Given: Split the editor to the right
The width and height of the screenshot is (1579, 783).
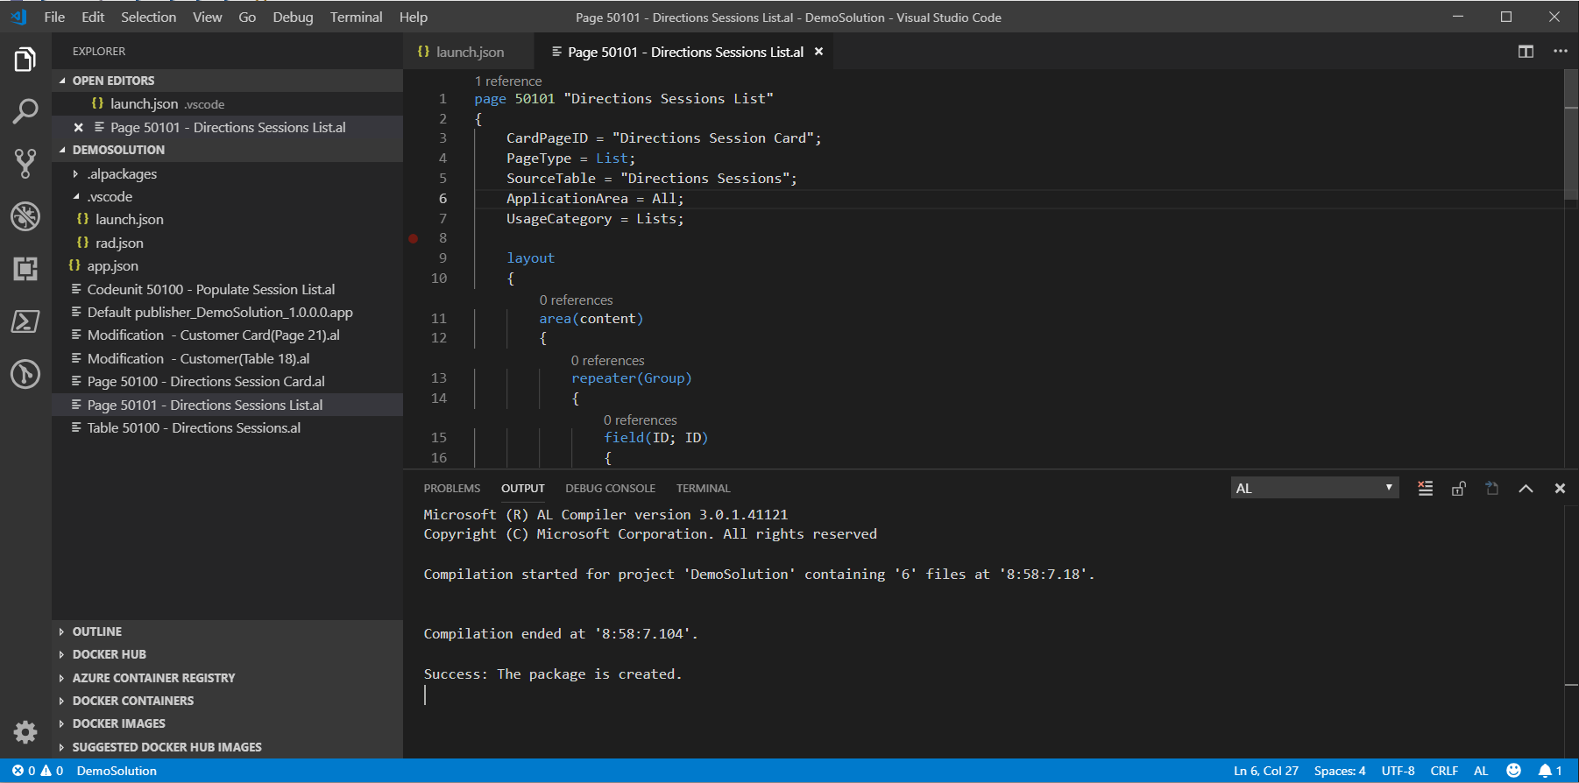Looking at the screenshot, I should click(x=1526, y=52).
